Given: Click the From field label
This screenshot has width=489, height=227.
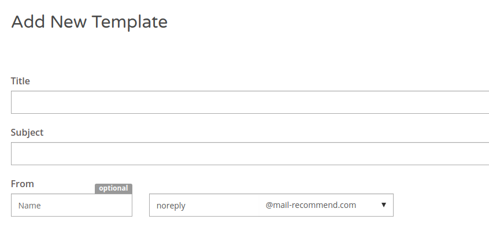Looking at the screenshot, I should 22,184.
